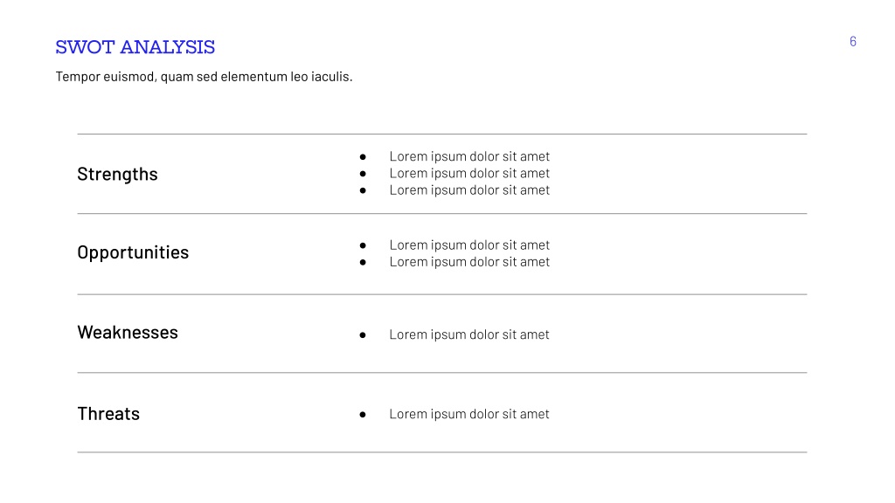This screenshot has width=895, height=503.
Task: Select the third Lorem ipsum line in Strengths
Action: tap(469, 189)
